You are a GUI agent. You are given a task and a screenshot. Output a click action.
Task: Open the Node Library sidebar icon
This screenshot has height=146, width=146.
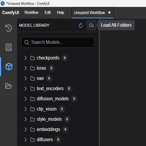[x=8, y=47]
